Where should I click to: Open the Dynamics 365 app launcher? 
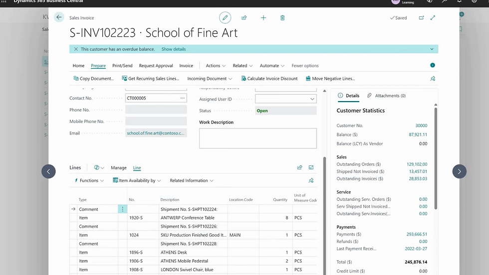[4, 1]
